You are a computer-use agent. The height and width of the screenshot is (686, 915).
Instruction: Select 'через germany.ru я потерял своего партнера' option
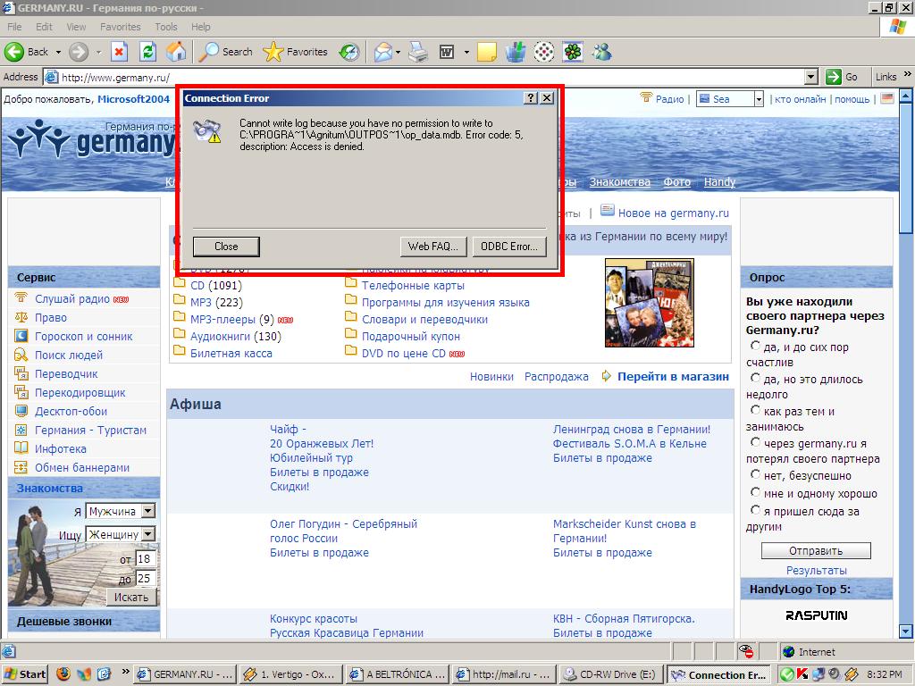[755, 442]
